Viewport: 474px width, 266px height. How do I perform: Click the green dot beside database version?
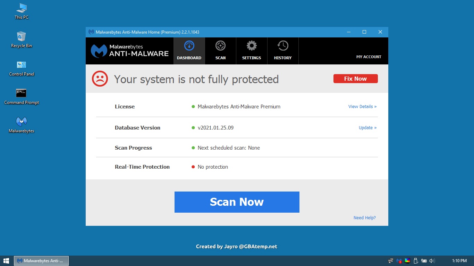(x=193, y=128)
